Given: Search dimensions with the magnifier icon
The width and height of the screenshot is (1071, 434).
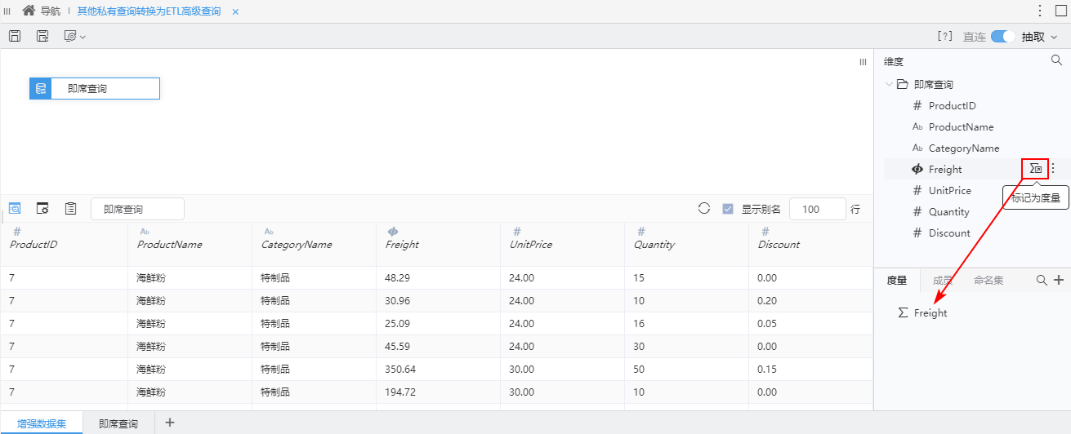Looking at the screenshot, I should 1056,60.
